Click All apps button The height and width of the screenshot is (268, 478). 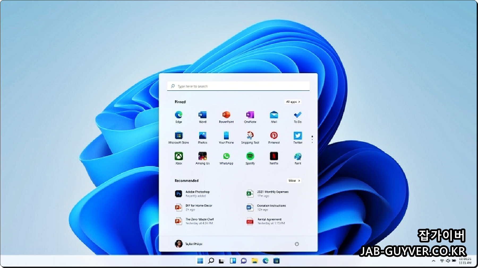pyautogui.click(x=293, y=102)
